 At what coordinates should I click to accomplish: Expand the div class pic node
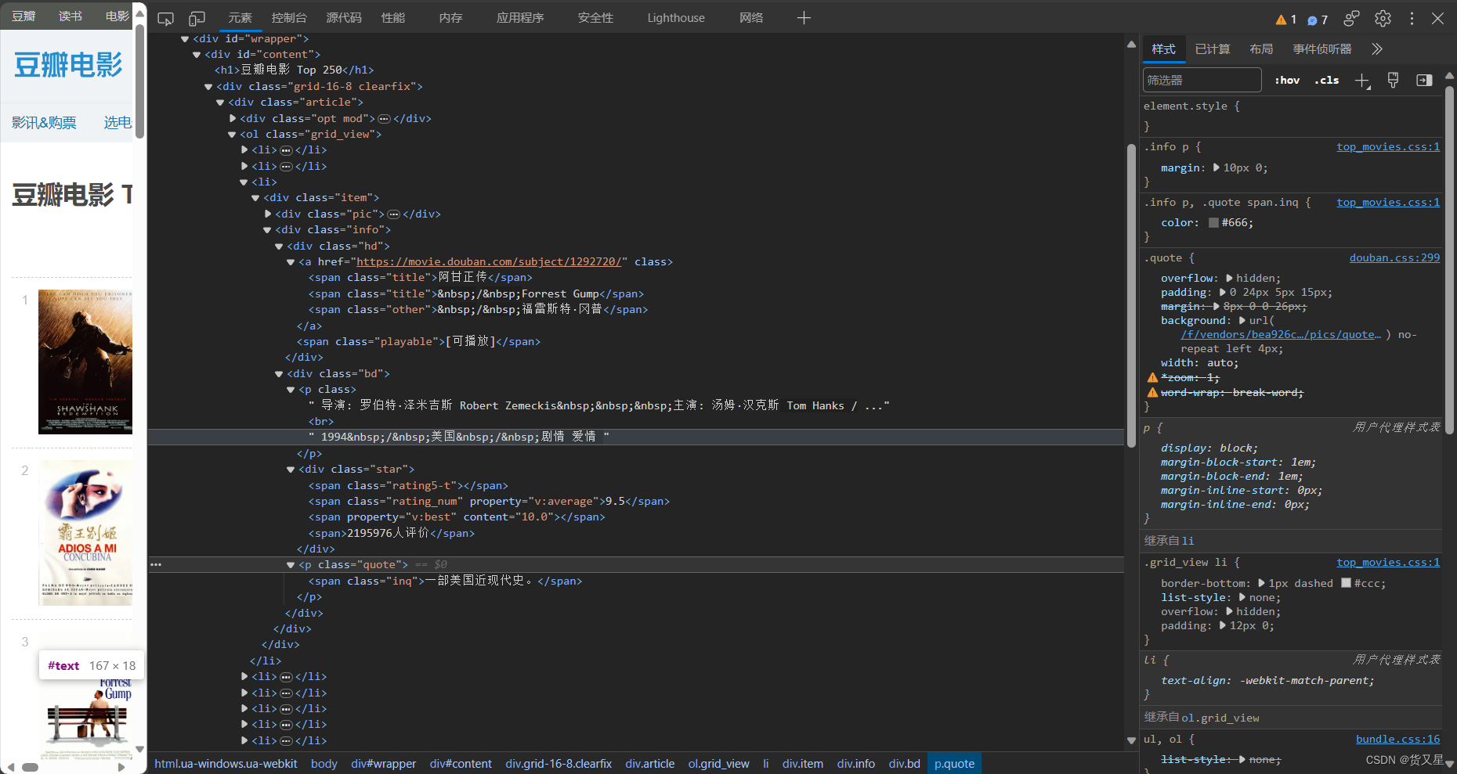[268, 214]
